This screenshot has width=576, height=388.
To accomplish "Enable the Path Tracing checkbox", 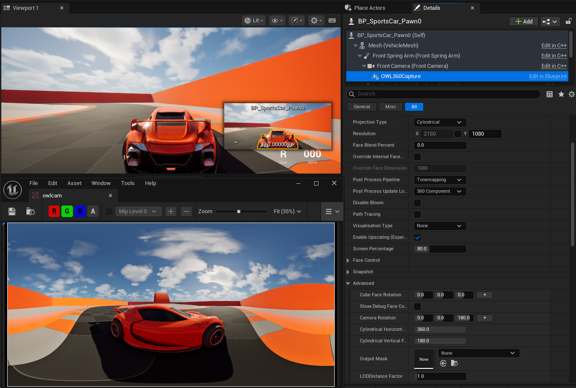I will (x=417, y=214).
